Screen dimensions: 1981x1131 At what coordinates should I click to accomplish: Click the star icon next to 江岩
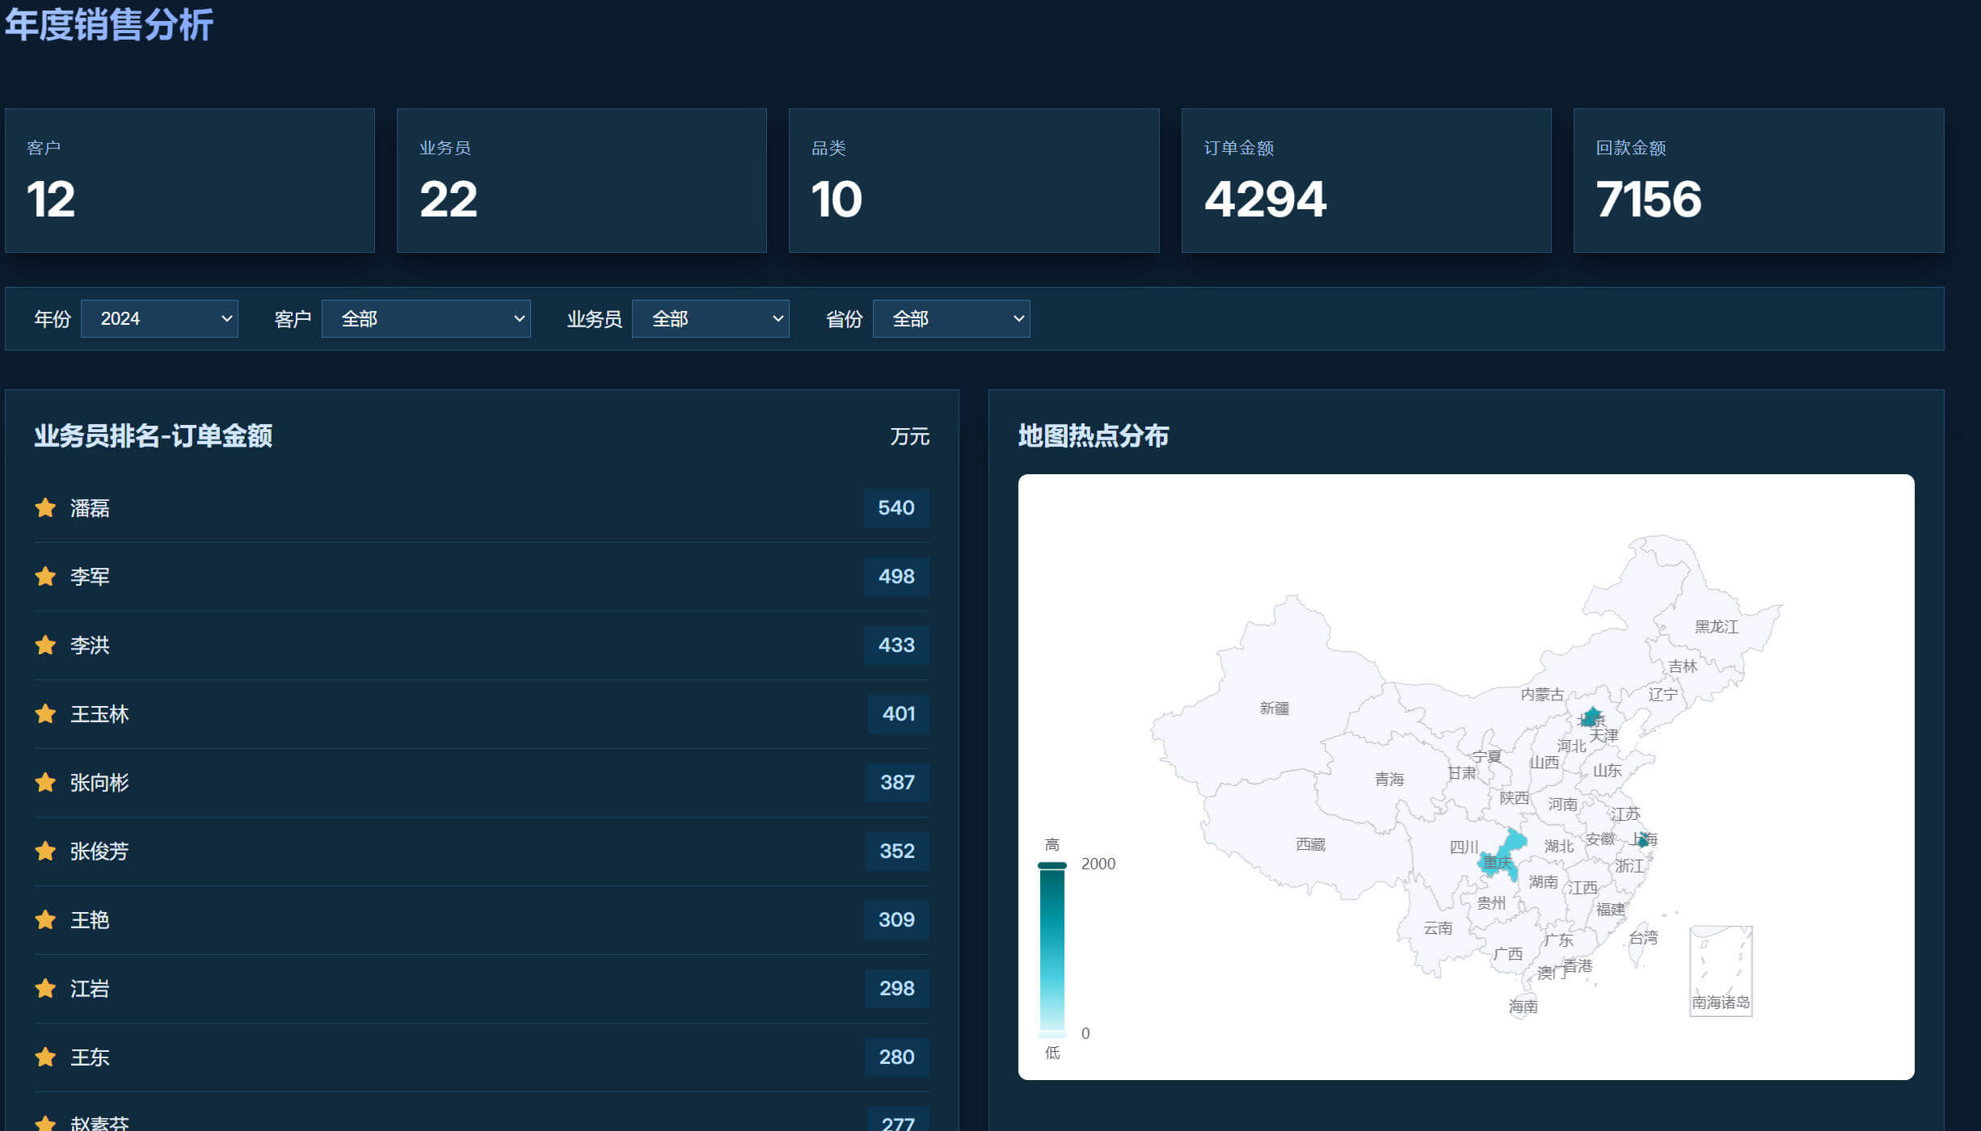(45, 989)
